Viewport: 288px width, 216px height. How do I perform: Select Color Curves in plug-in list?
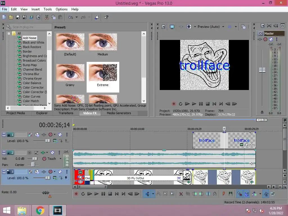(31, 96)
